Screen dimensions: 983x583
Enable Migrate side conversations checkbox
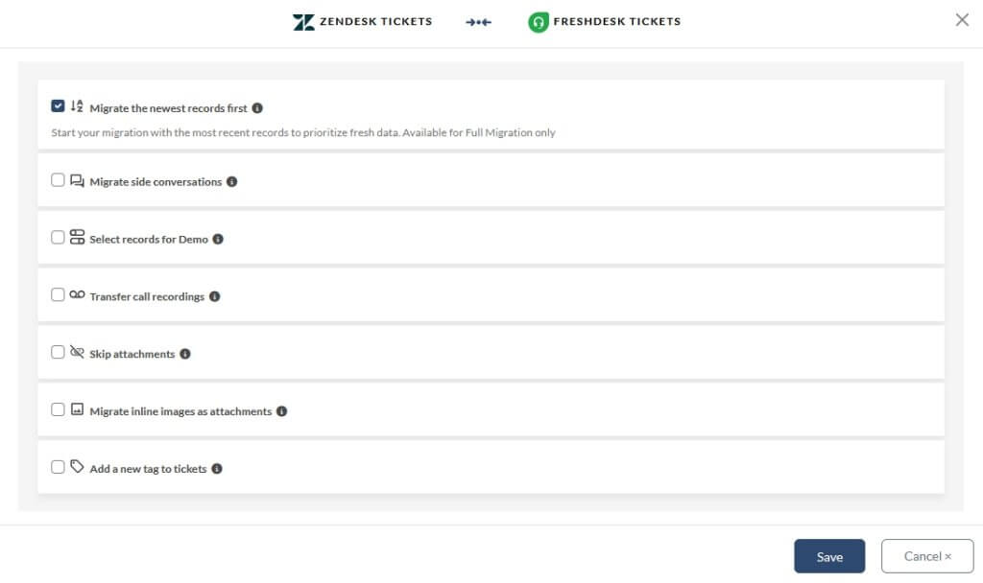click(58, 180)
